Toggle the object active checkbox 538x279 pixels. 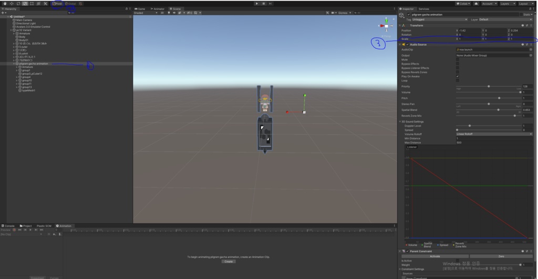(409, 15)
